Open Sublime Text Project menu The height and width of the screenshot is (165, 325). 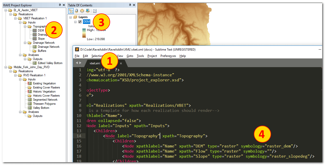click(152, 56)
